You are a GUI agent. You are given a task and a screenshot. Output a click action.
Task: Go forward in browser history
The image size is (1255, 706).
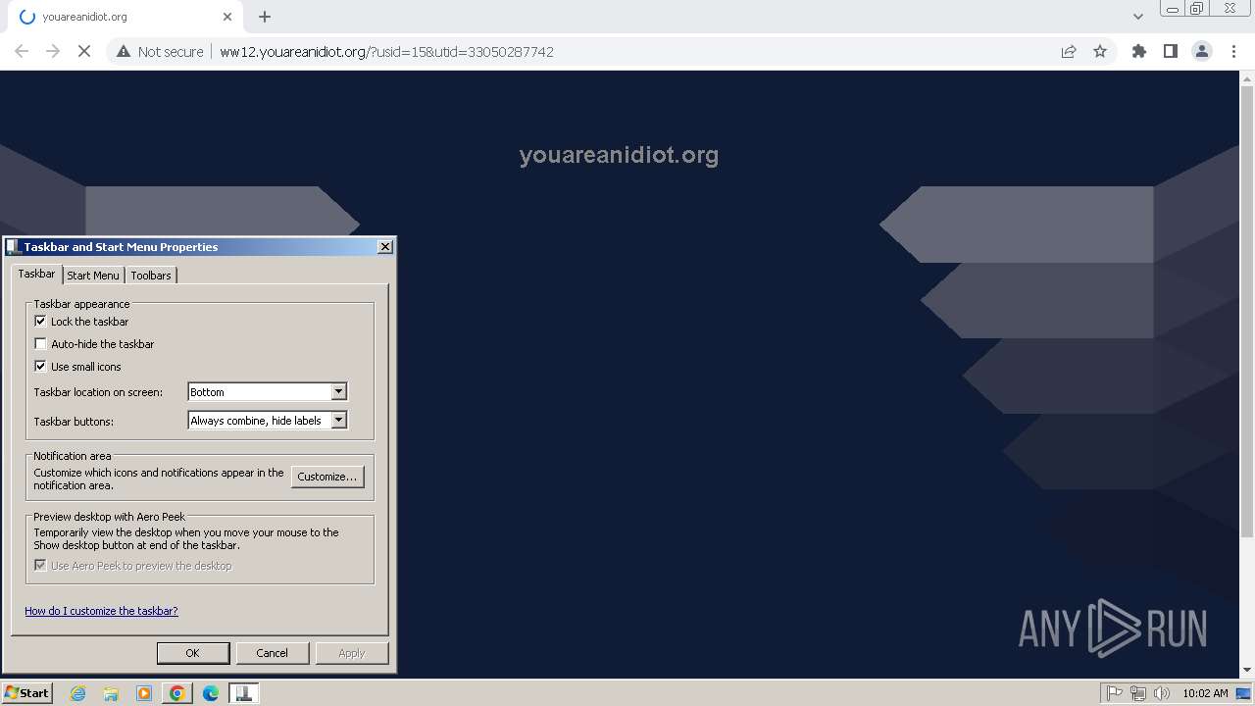pos(53,51)
